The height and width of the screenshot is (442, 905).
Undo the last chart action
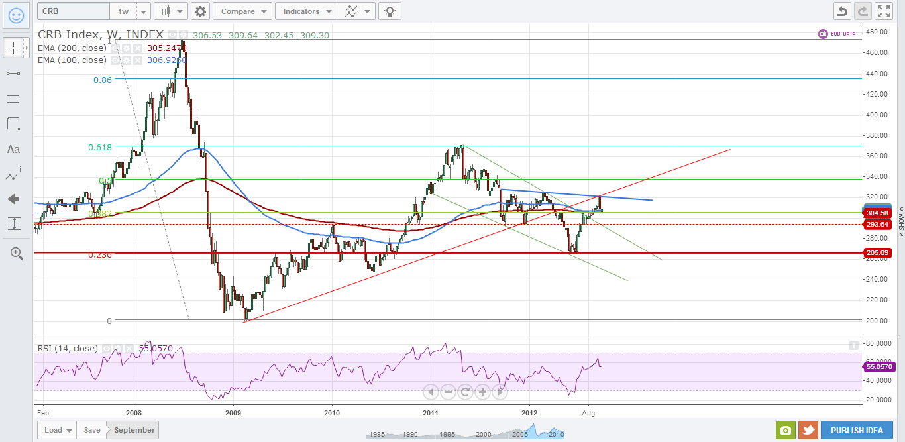click(x=842, y=11)
